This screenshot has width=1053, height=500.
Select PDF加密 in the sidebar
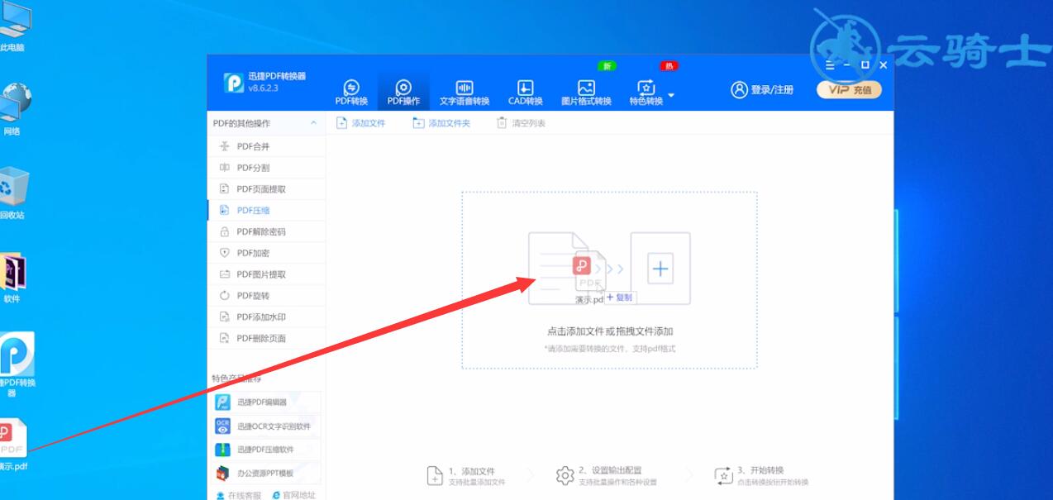coord(266,253)
